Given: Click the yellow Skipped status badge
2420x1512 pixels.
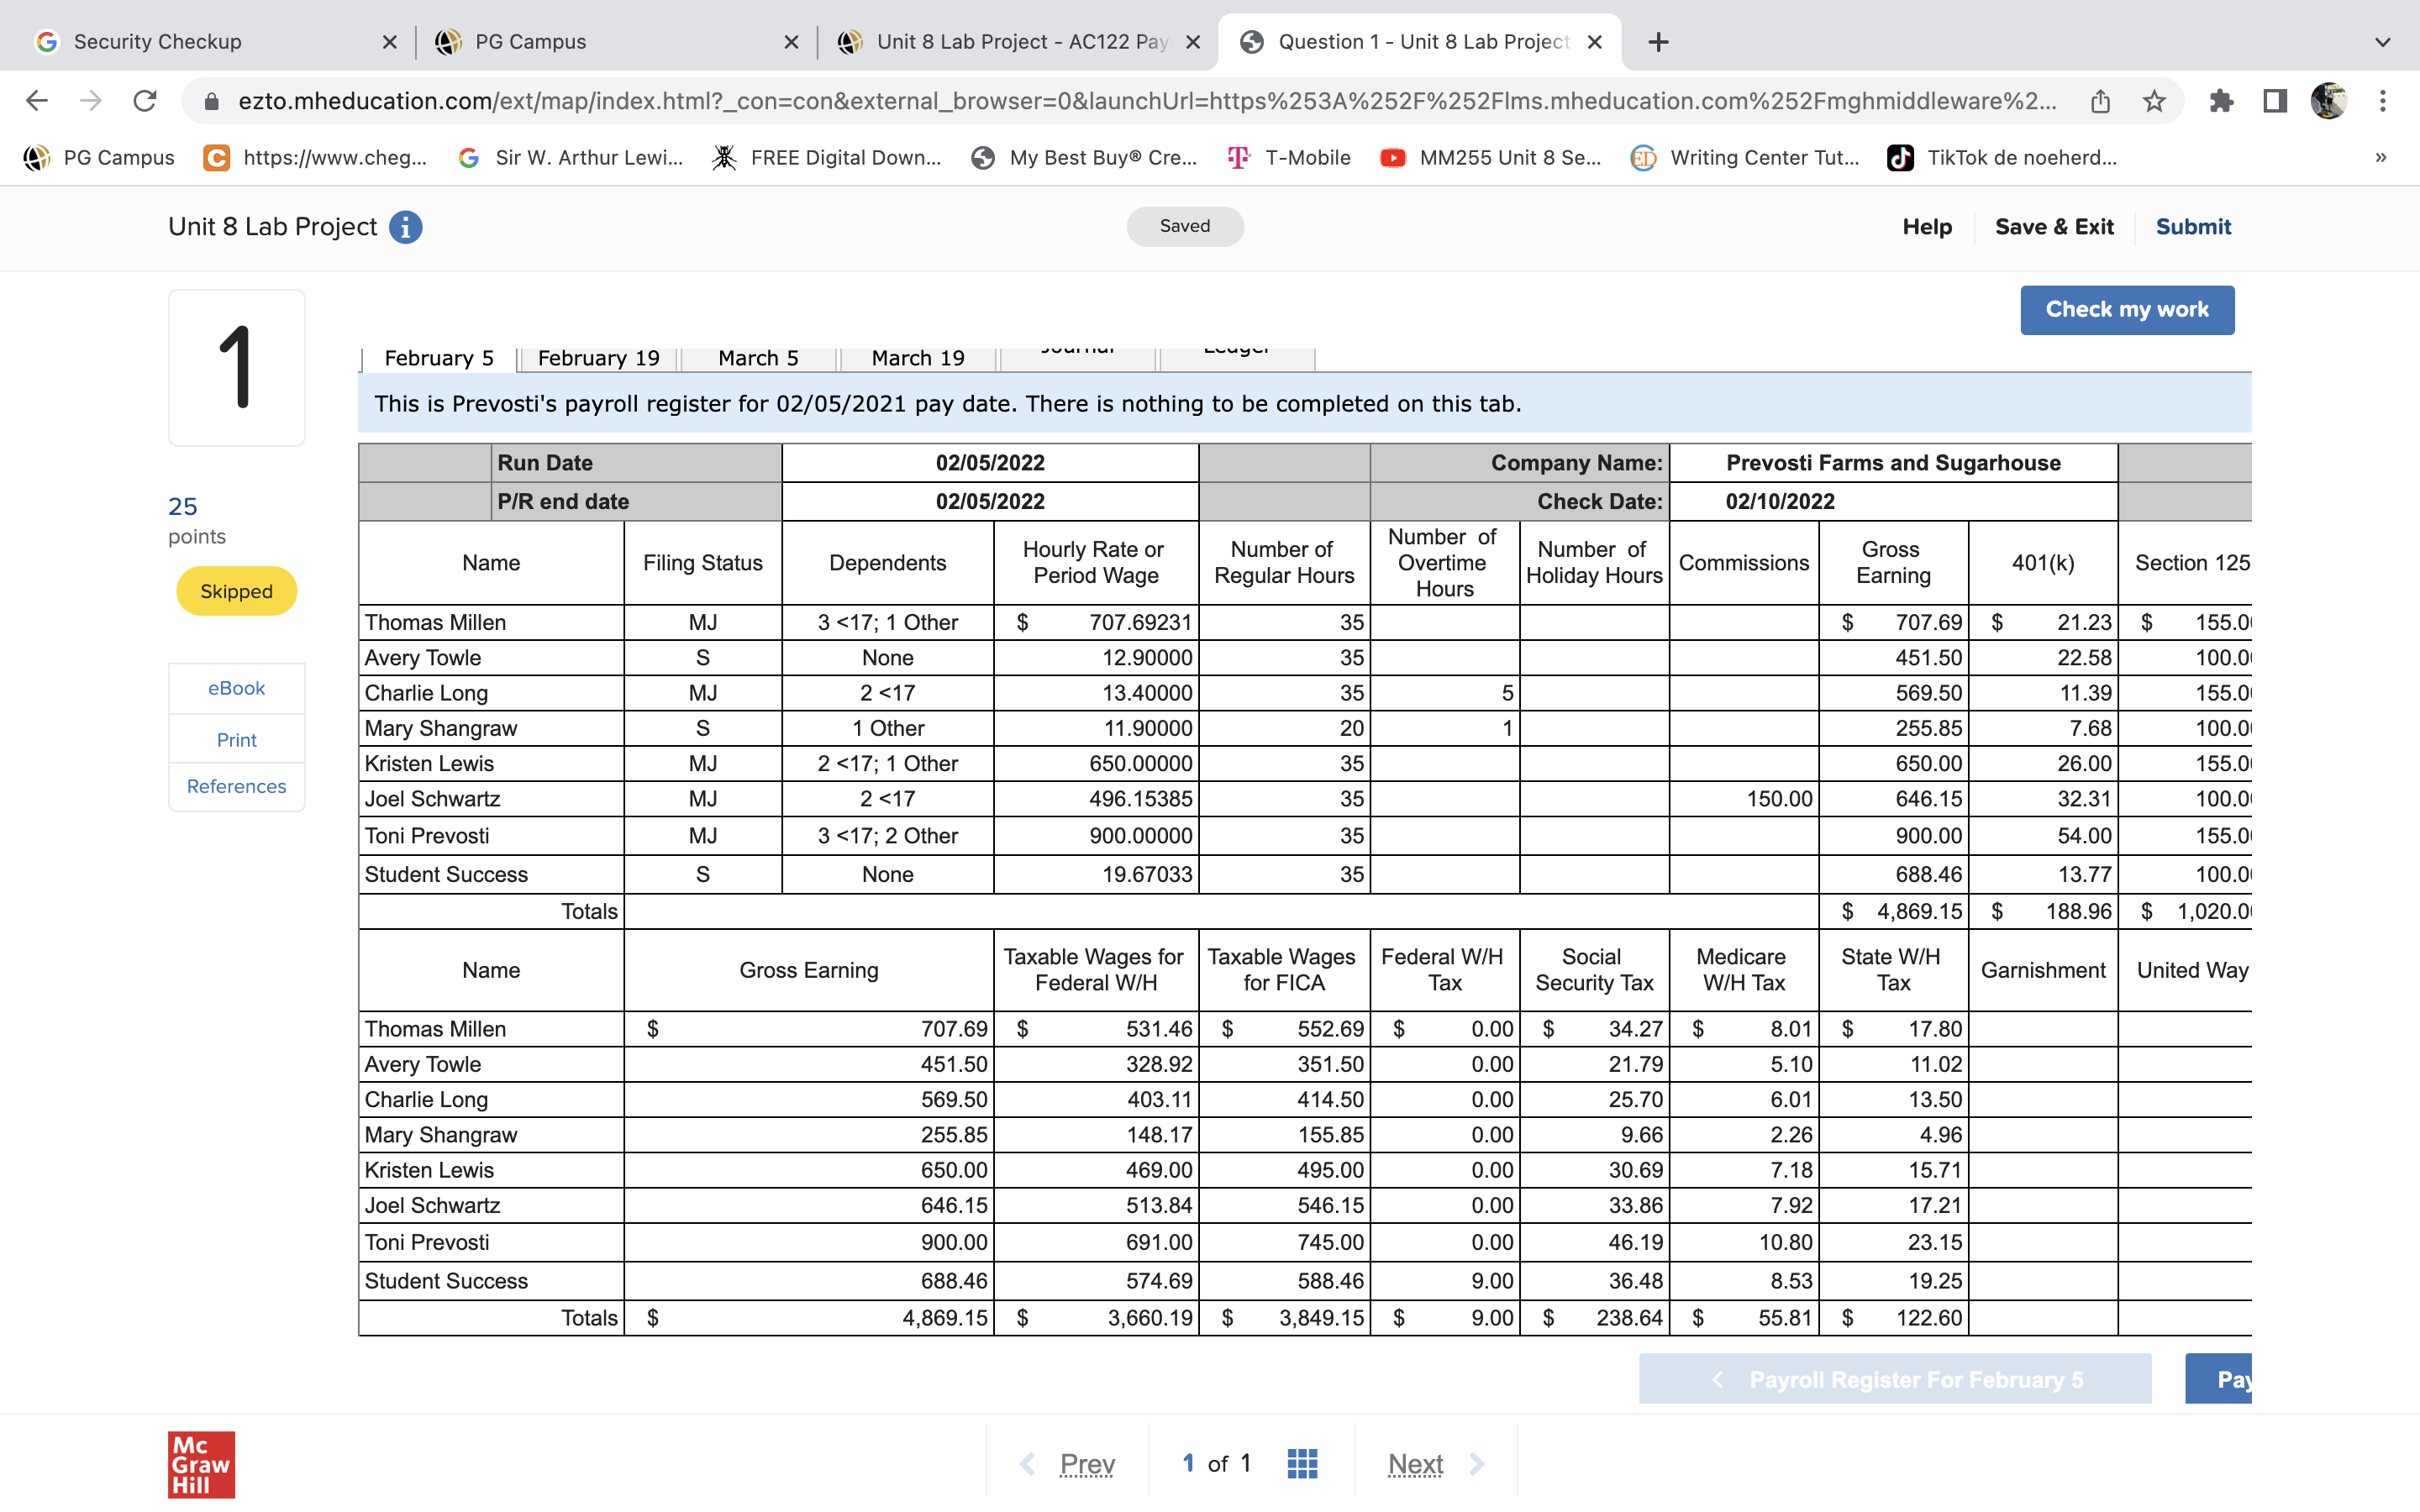Looking at the screenshot, I should pos(236,591).
